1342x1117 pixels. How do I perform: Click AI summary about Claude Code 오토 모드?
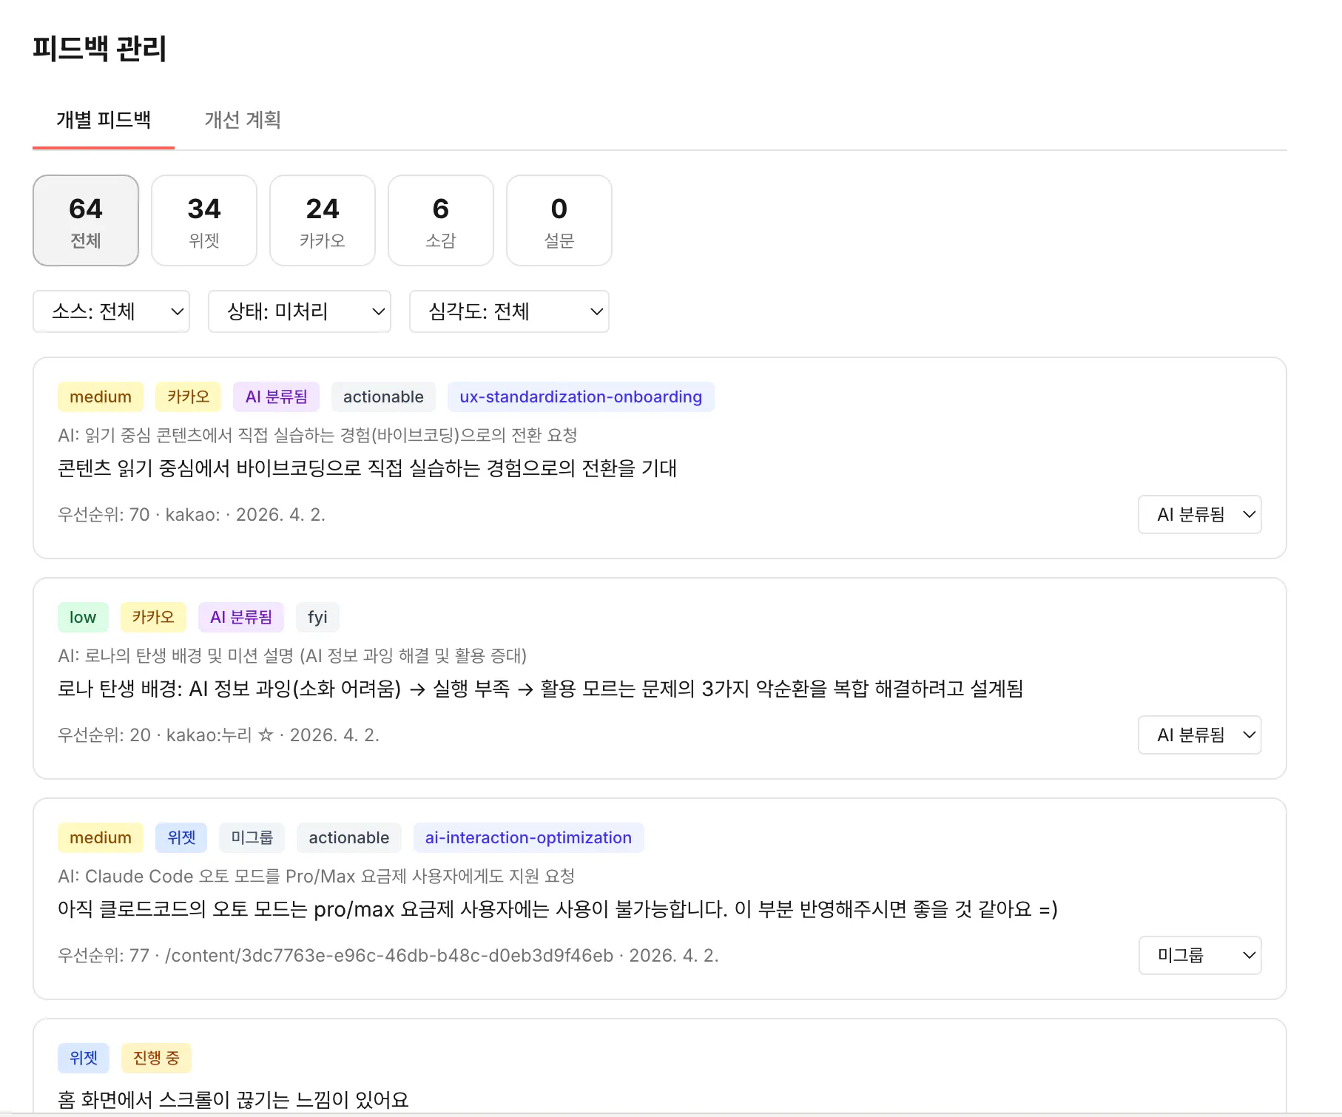tap(317, 876)
